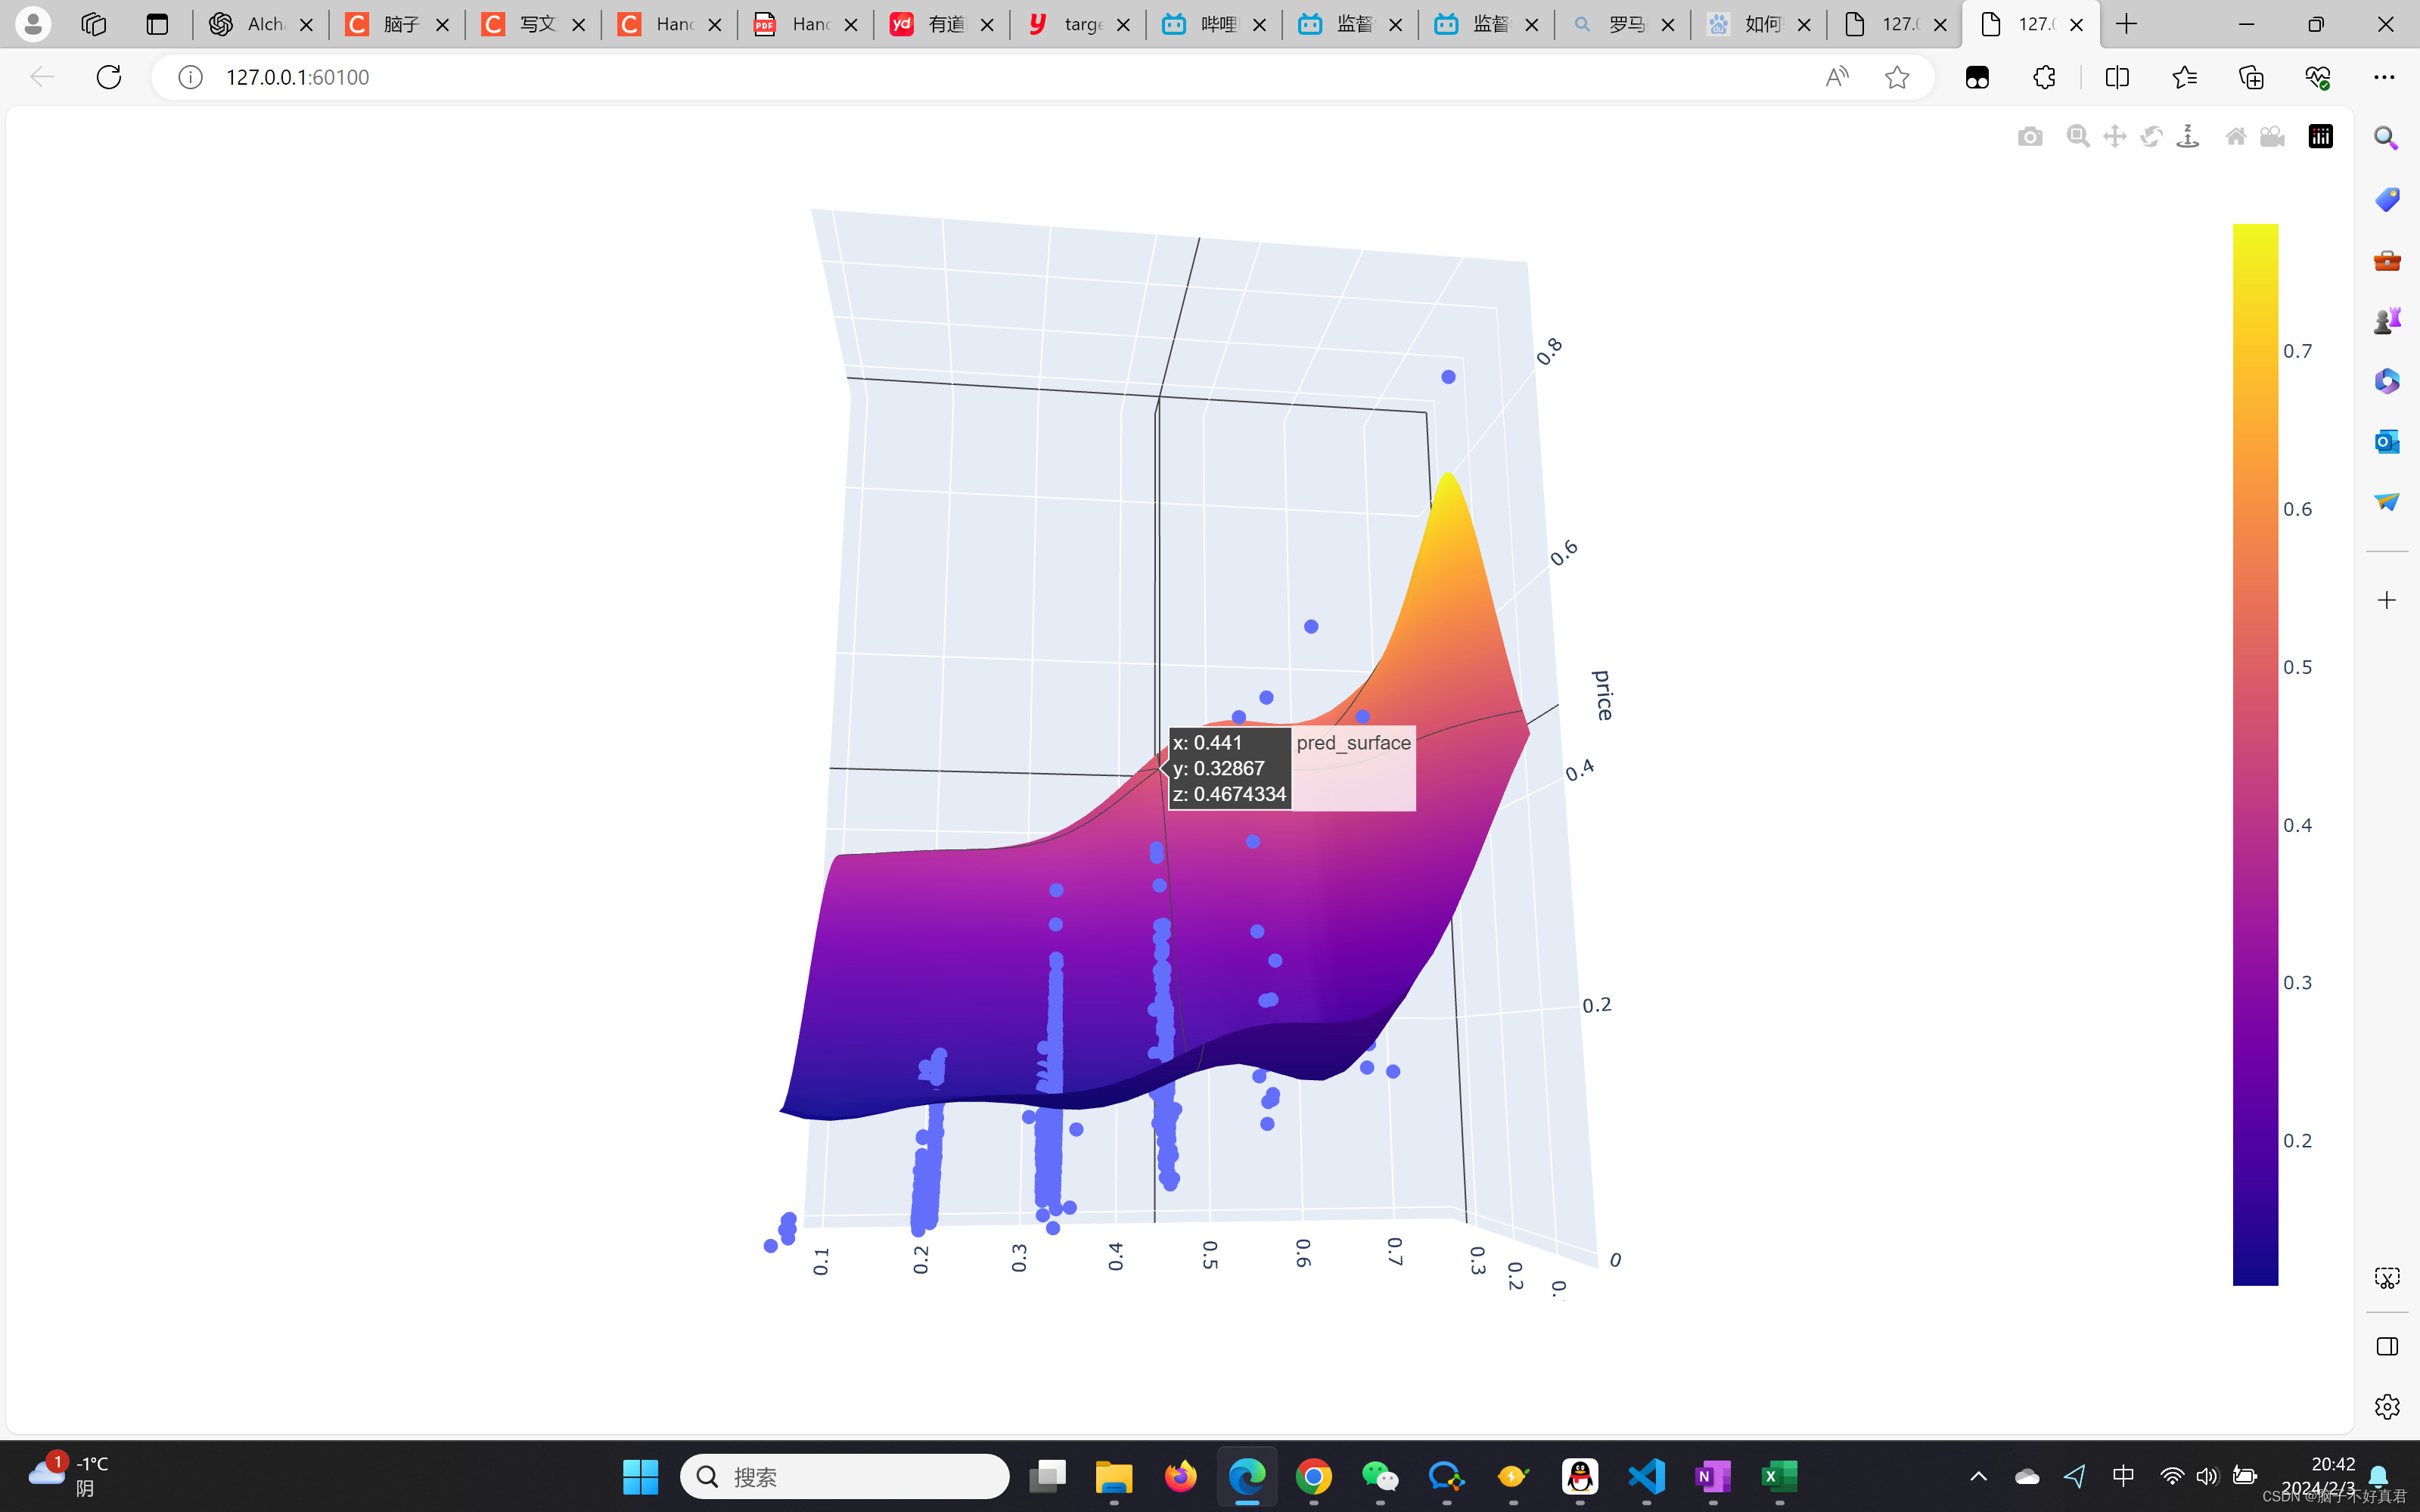This screenshot has height=1512, width=2420.
Task: Open the user profile avatar
Action: click(33, 24)
